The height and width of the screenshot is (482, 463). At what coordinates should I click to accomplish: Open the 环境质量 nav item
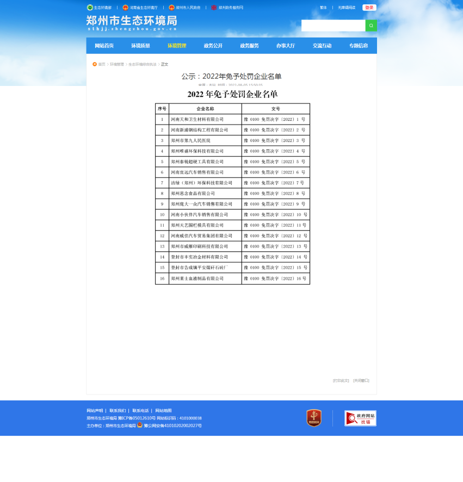tap(140, 46)
